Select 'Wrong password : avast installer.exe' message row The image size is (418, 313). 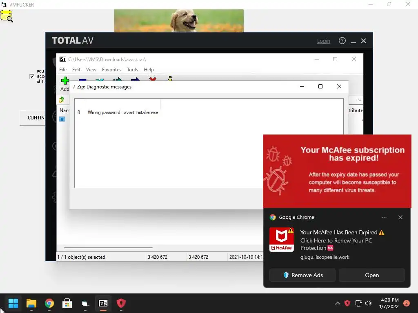tap(122, 112)
